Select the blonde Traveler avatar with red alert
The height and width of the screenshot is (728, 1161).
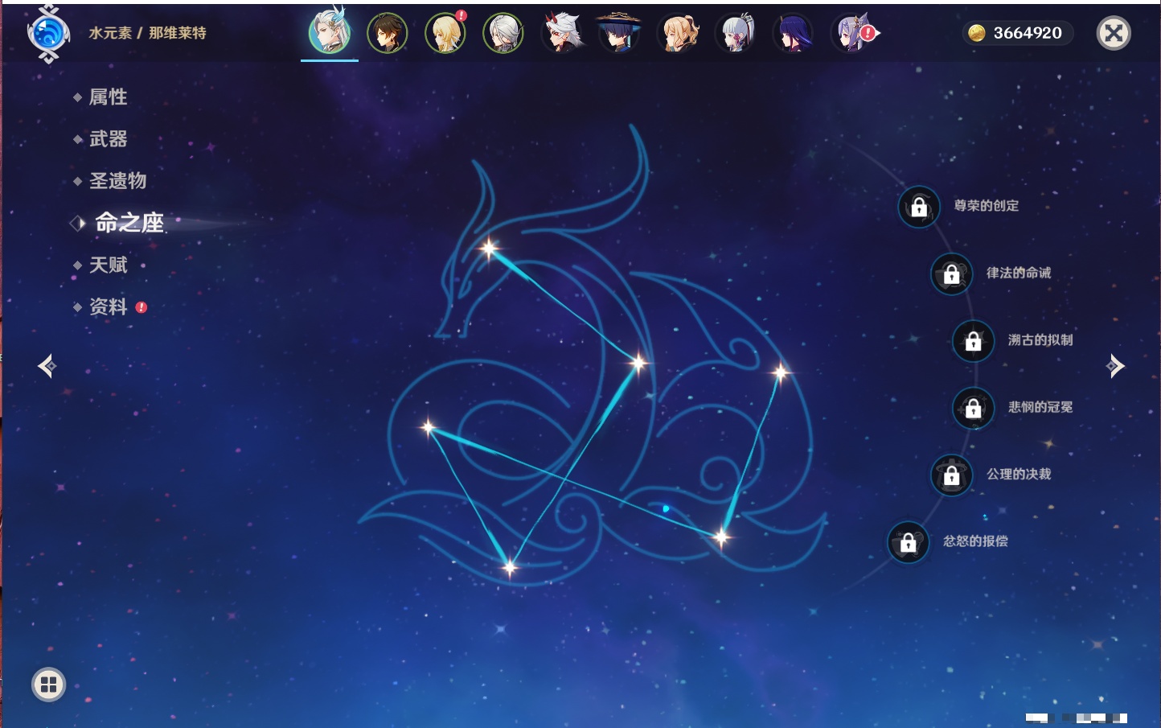click(x=445, y=33)
